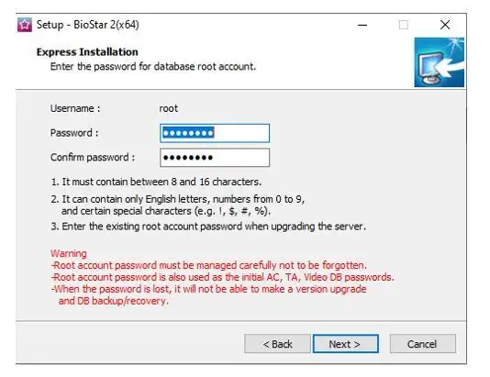Click the root username value

[169, 108]
